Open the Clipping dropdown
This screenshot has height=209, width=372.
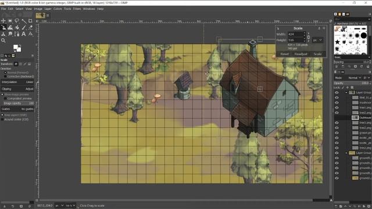[17, 89]
